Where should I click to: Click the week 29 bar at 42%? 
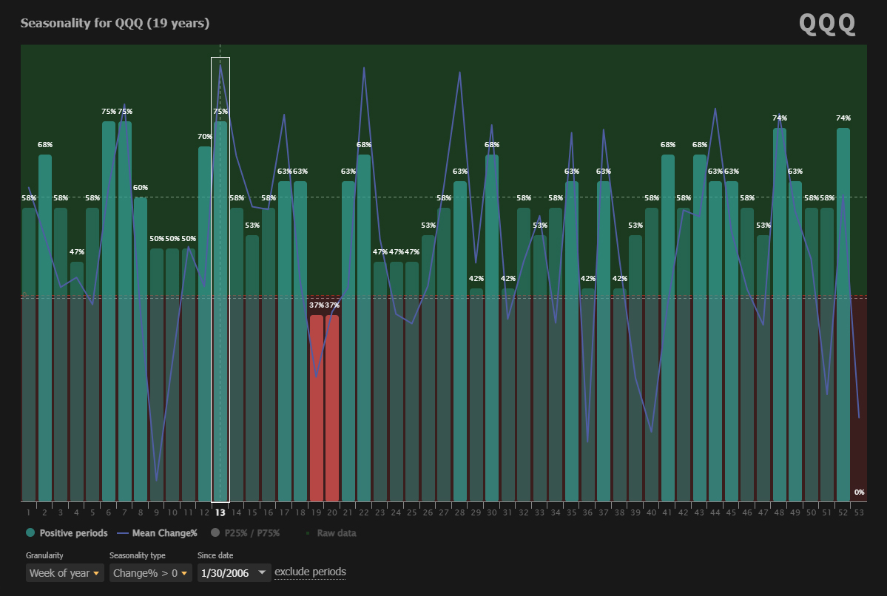tap(476, 395)
